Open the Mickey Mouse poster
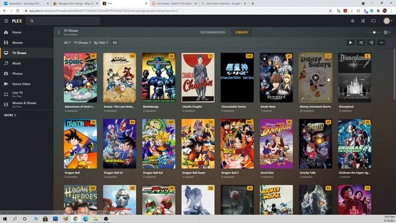 277,199
